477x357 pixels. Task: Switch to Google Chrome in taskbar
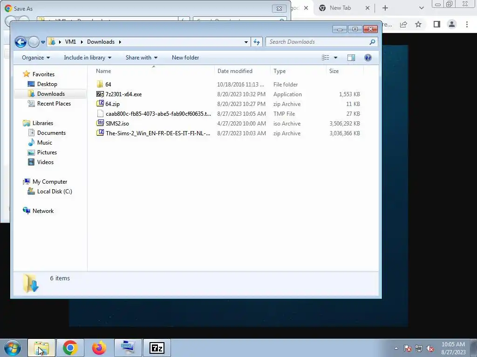70,348
